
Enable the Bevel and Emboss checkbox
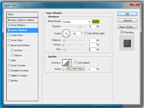pos(9,45)
